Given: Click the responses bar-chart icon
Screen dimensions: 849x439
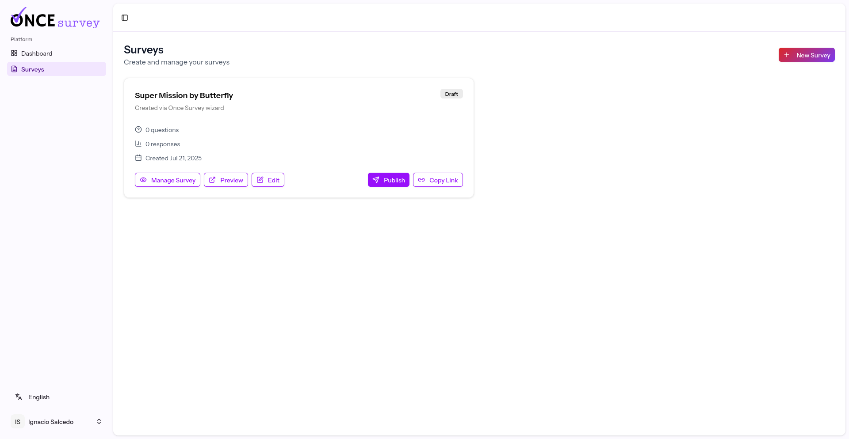Looking at the screenshot, I should [x=138, y=144].
